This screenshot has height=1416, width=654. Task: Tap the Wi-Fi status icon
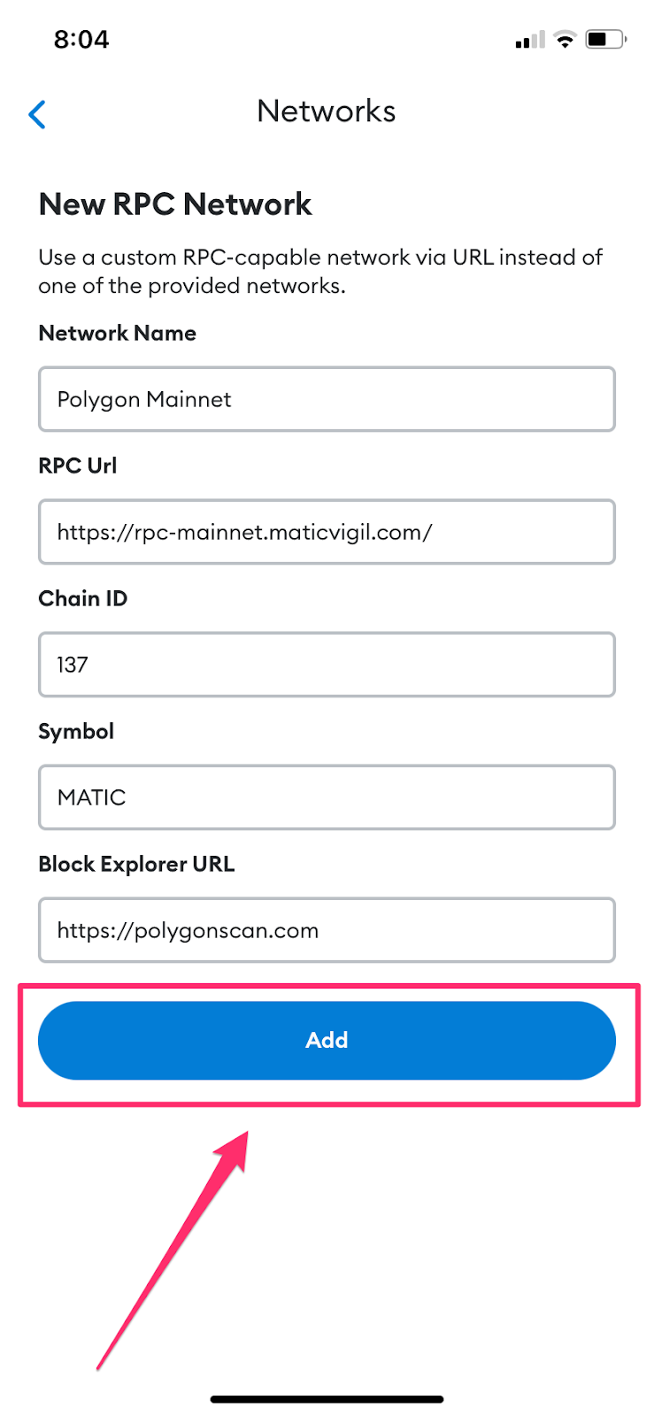[564, 40]
